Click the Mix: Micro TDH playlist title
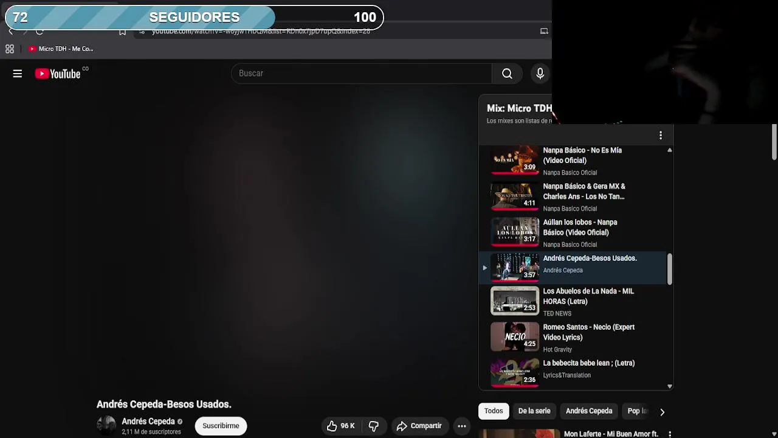 point(519,108)
